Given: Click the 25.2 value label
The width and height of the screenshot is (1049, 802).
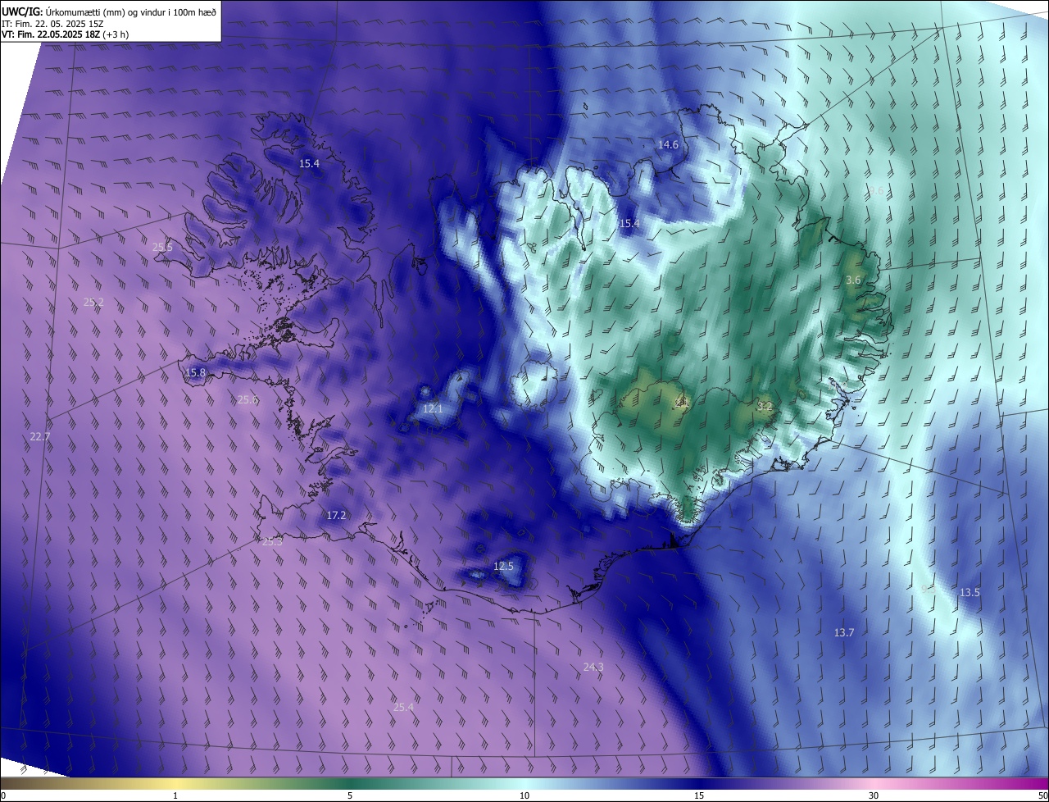Looking at the screenshot, I should click(x=93, y=302).
